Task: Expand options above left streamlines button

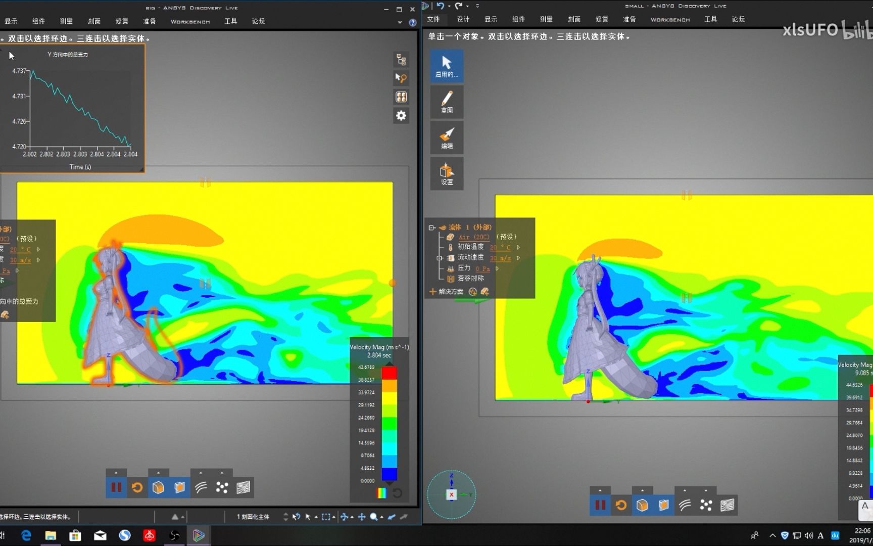Action: [x=201, y=473]
